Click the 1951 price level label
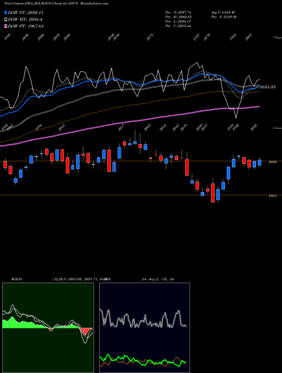The width and height of the screenshot is (282, 373). tap(272, 196)
